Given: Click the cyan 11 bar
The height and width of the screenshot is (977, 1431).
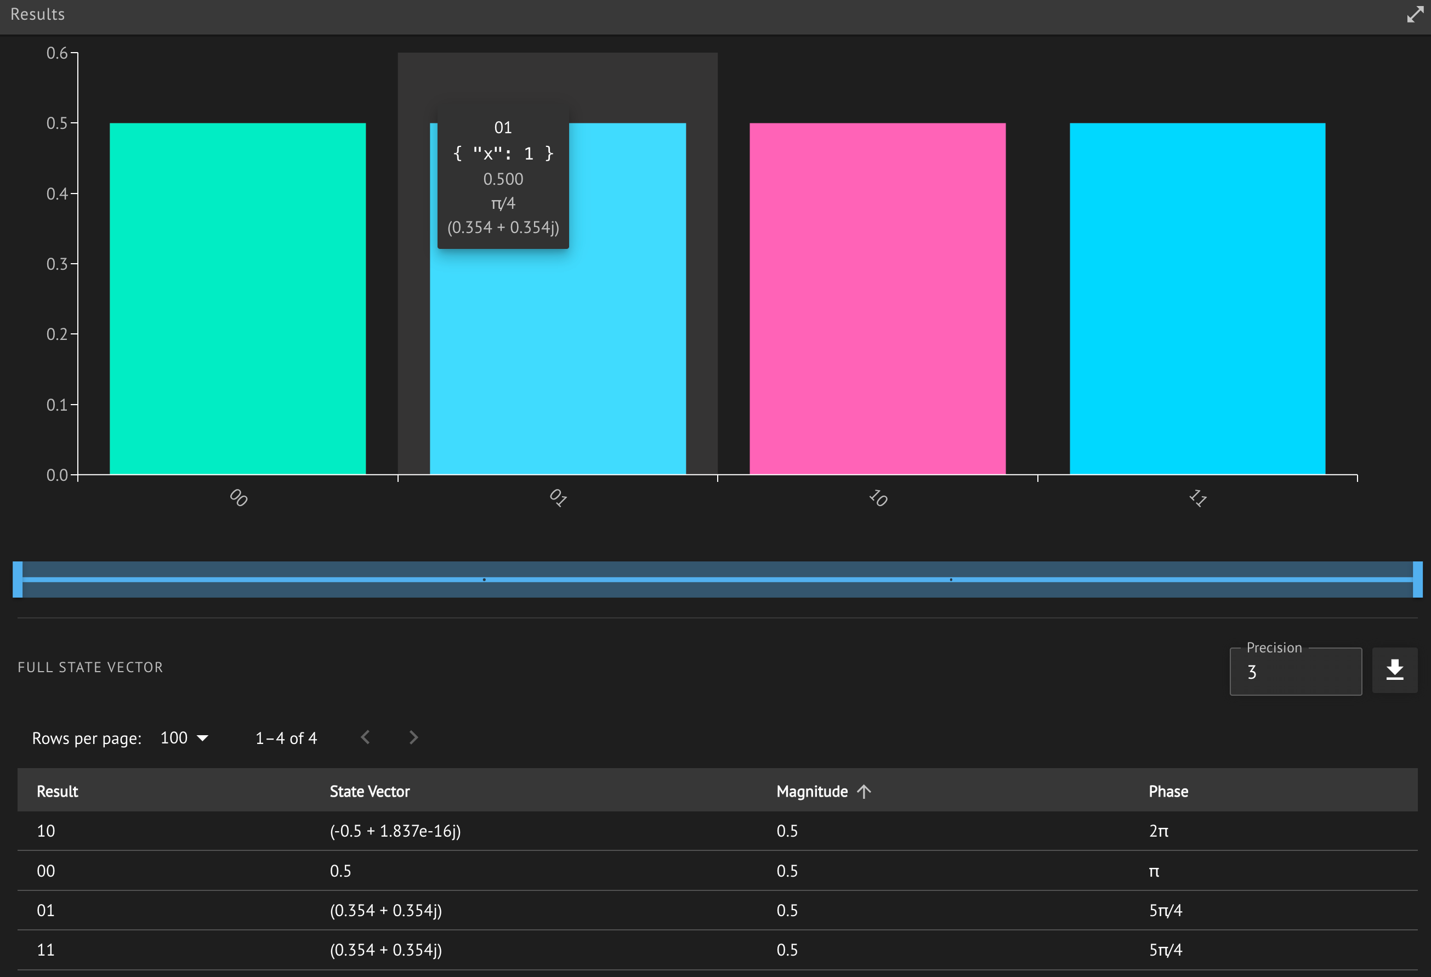Looking at the screenshot, I should [1197, 299].
